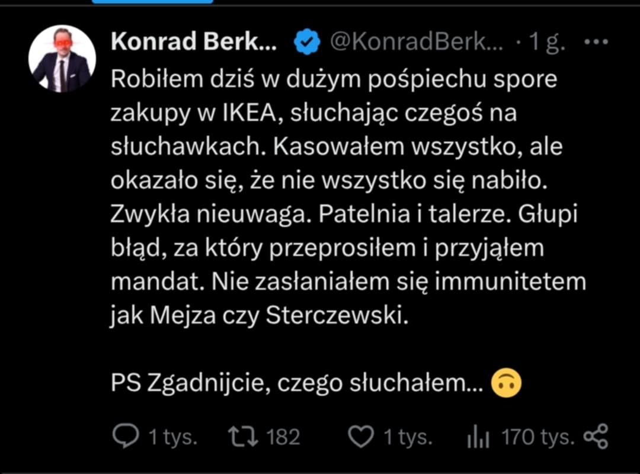
Task: Click the '1 tys.' reply count
Action: 172,438
